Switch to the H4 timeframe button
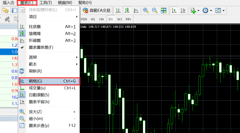The image size is (240, 133). pos(101,19)
